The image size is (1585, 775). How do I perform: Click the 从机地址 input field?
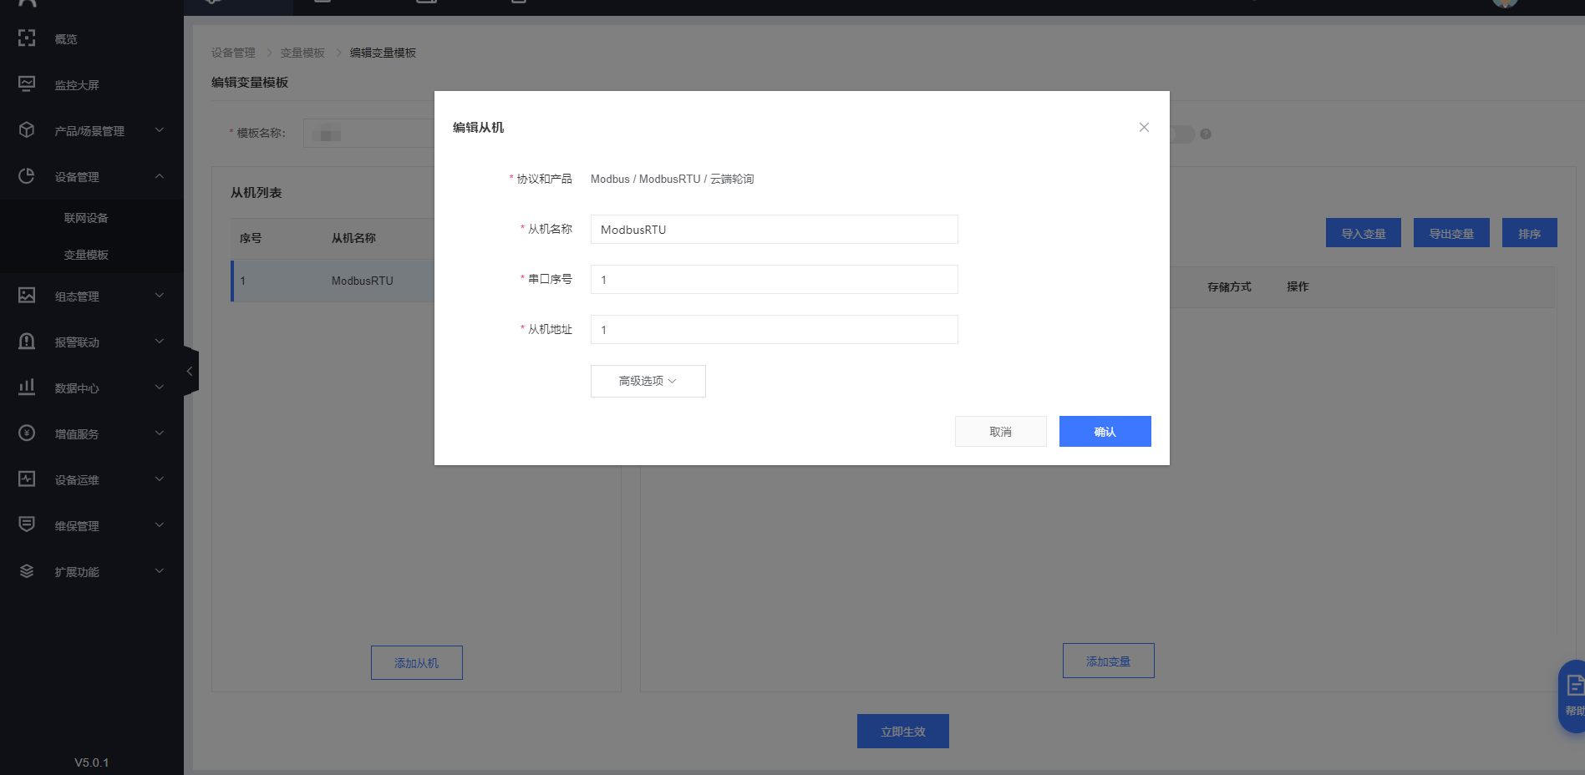(x=774, y=330)
